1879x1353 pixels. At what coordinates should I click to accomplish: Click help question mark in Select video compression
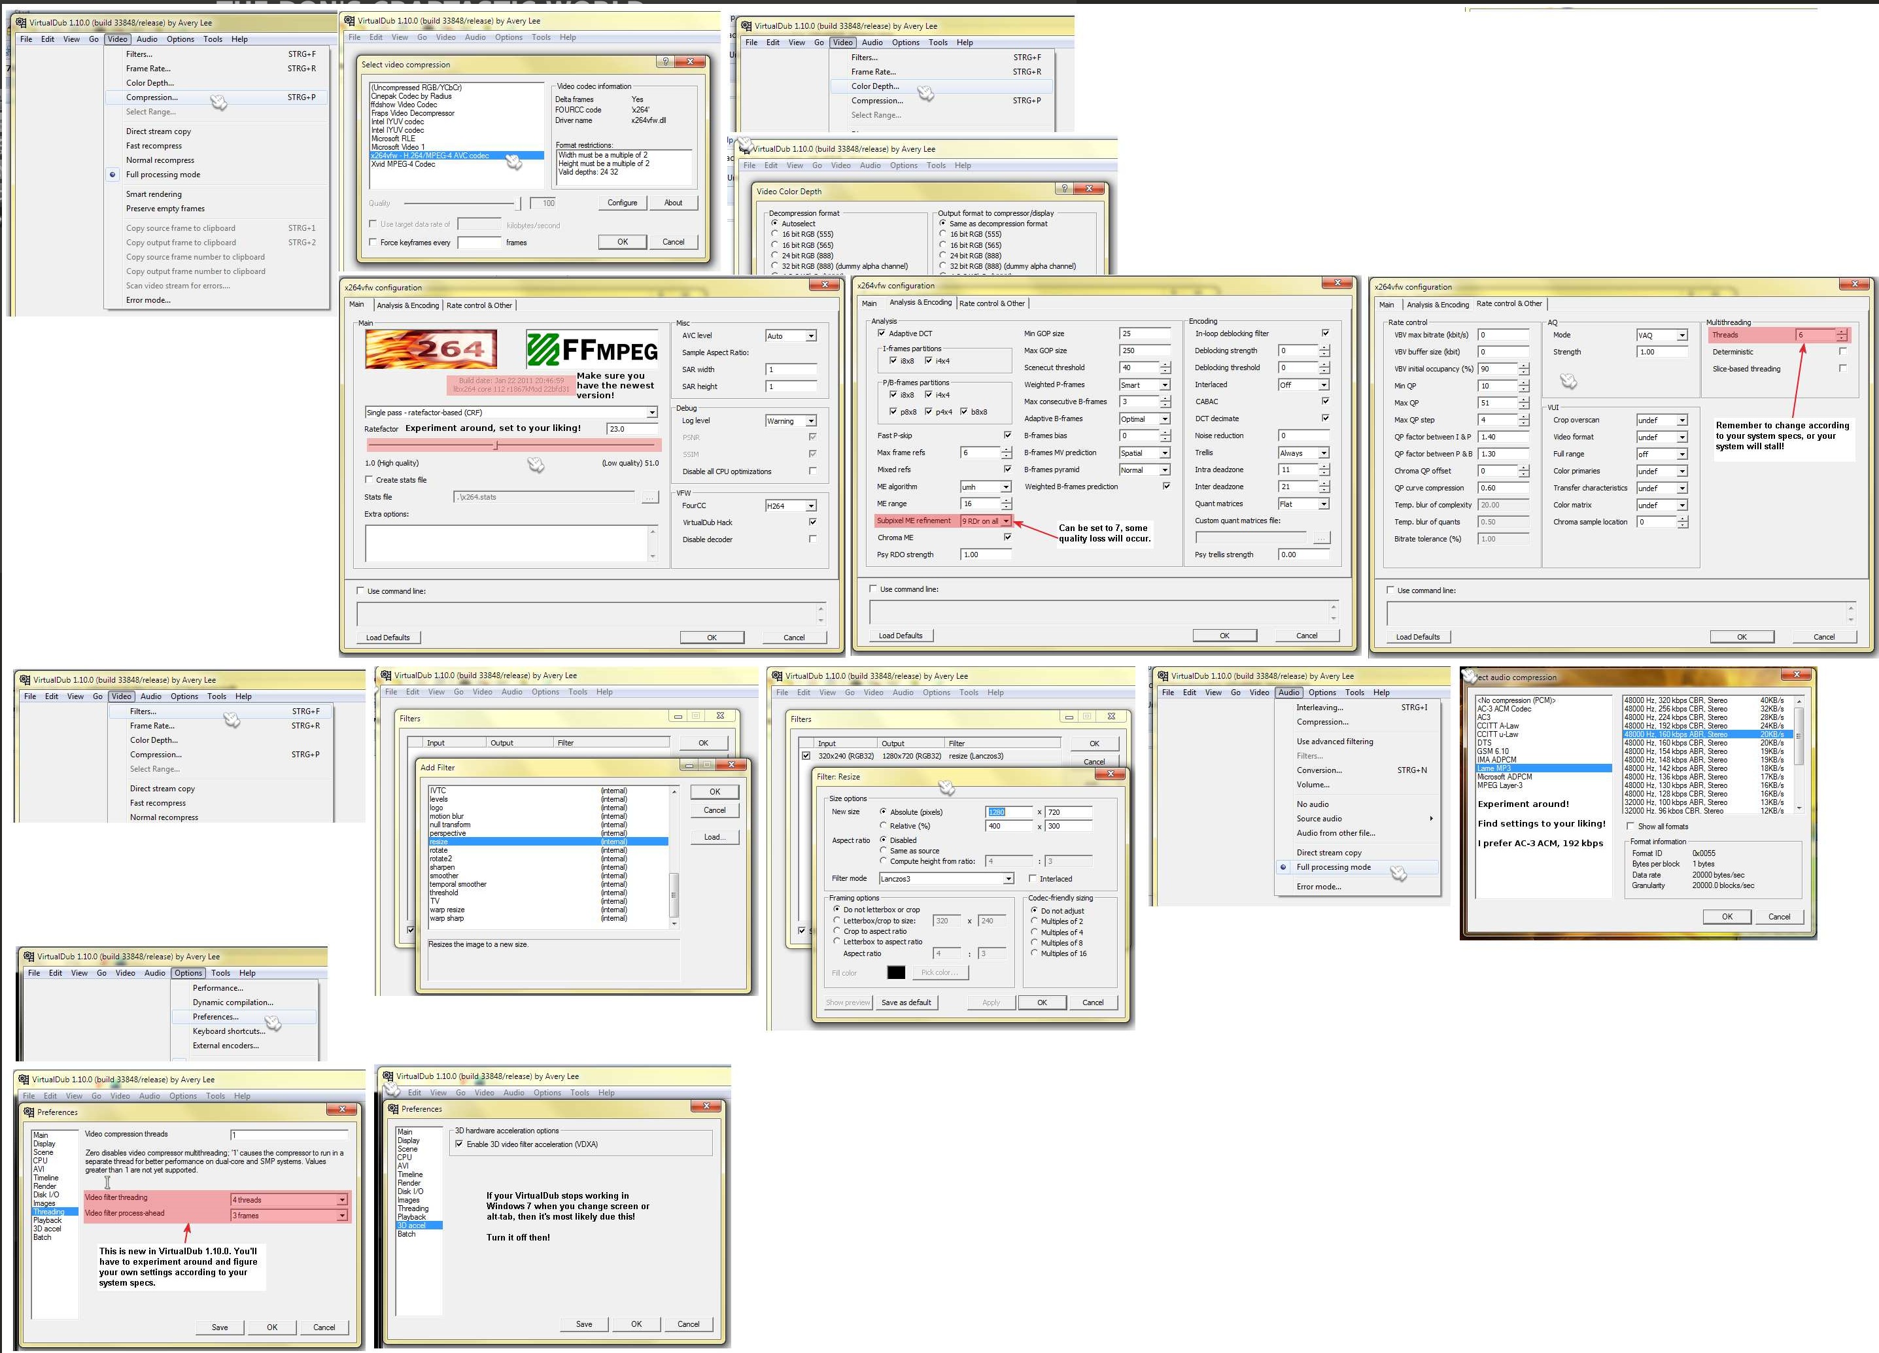pyautogui.click(x=665, y=62)
